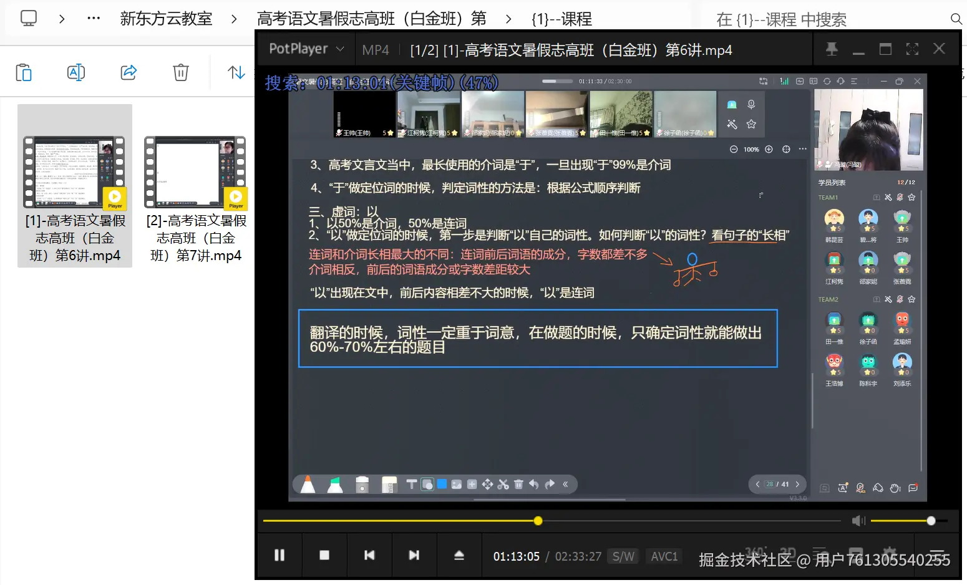Click the headset support icon in classroom header

[840, 81]
